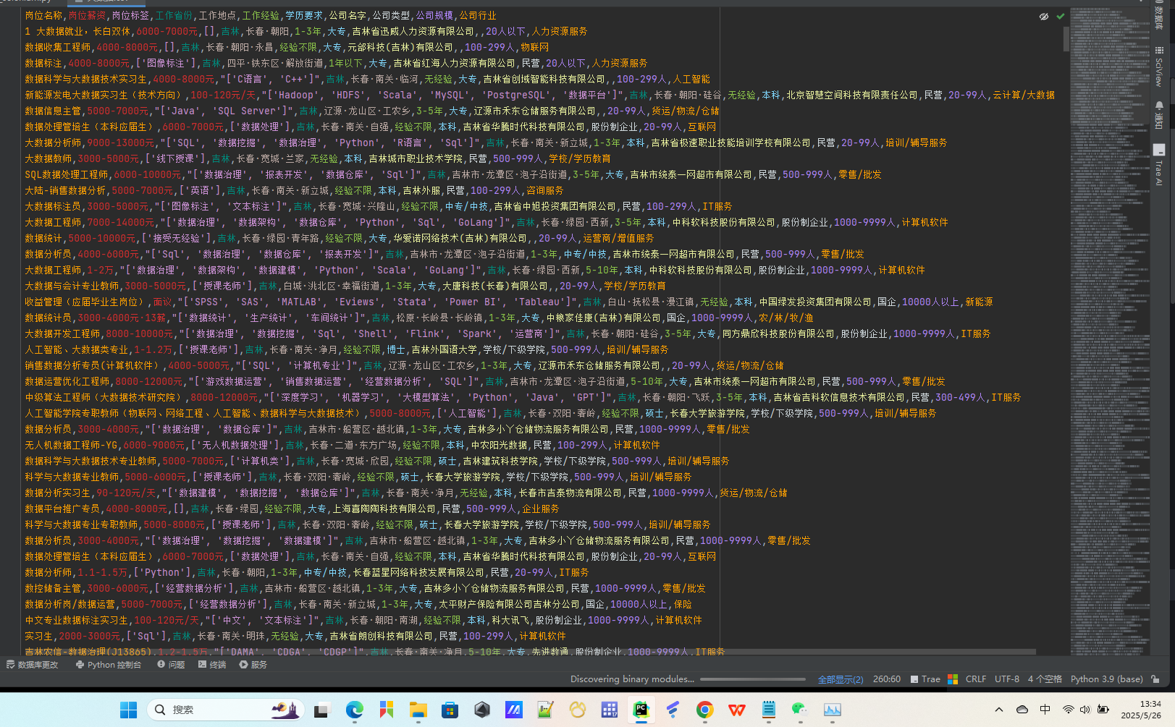Open Microsoft Store from the taskbar
The width and height of the screenshot is (1175, 727).
(x=450, y=710)
